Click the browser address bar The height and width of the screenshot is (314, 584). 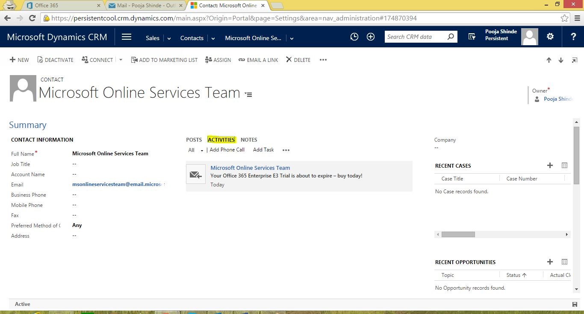coord(299,18)
